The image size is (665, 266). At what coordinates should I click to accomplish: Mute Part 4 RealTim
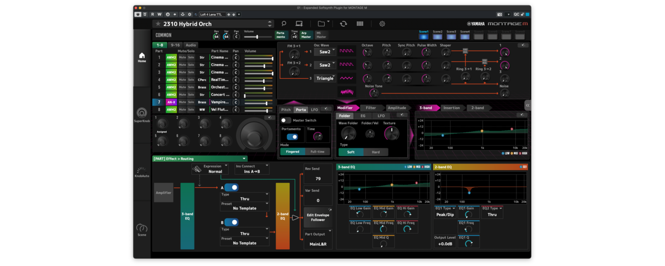(182, 80)
